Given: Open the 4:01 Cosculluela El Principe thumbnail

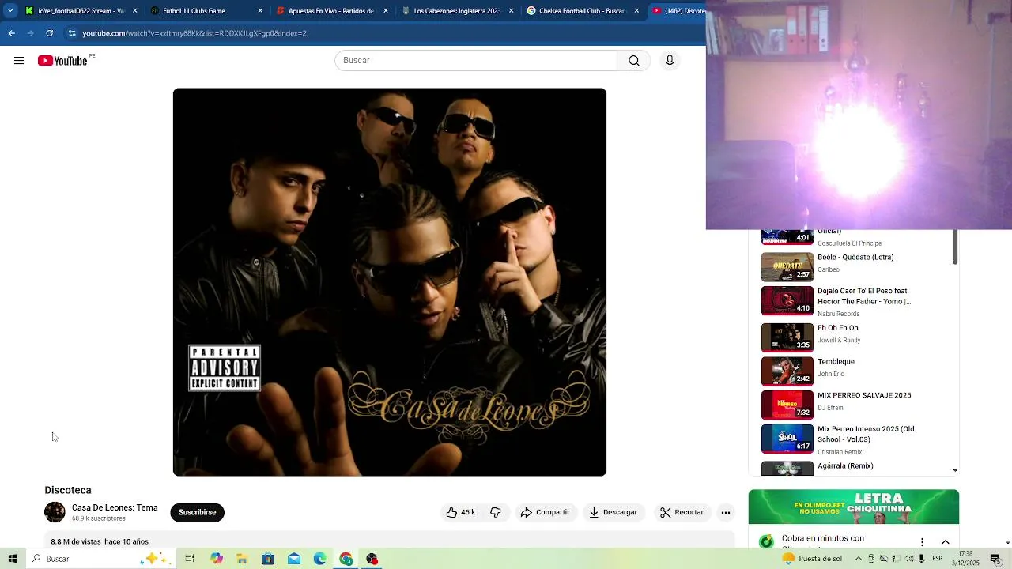Looking at the screenshot, I should click(787, 236).
